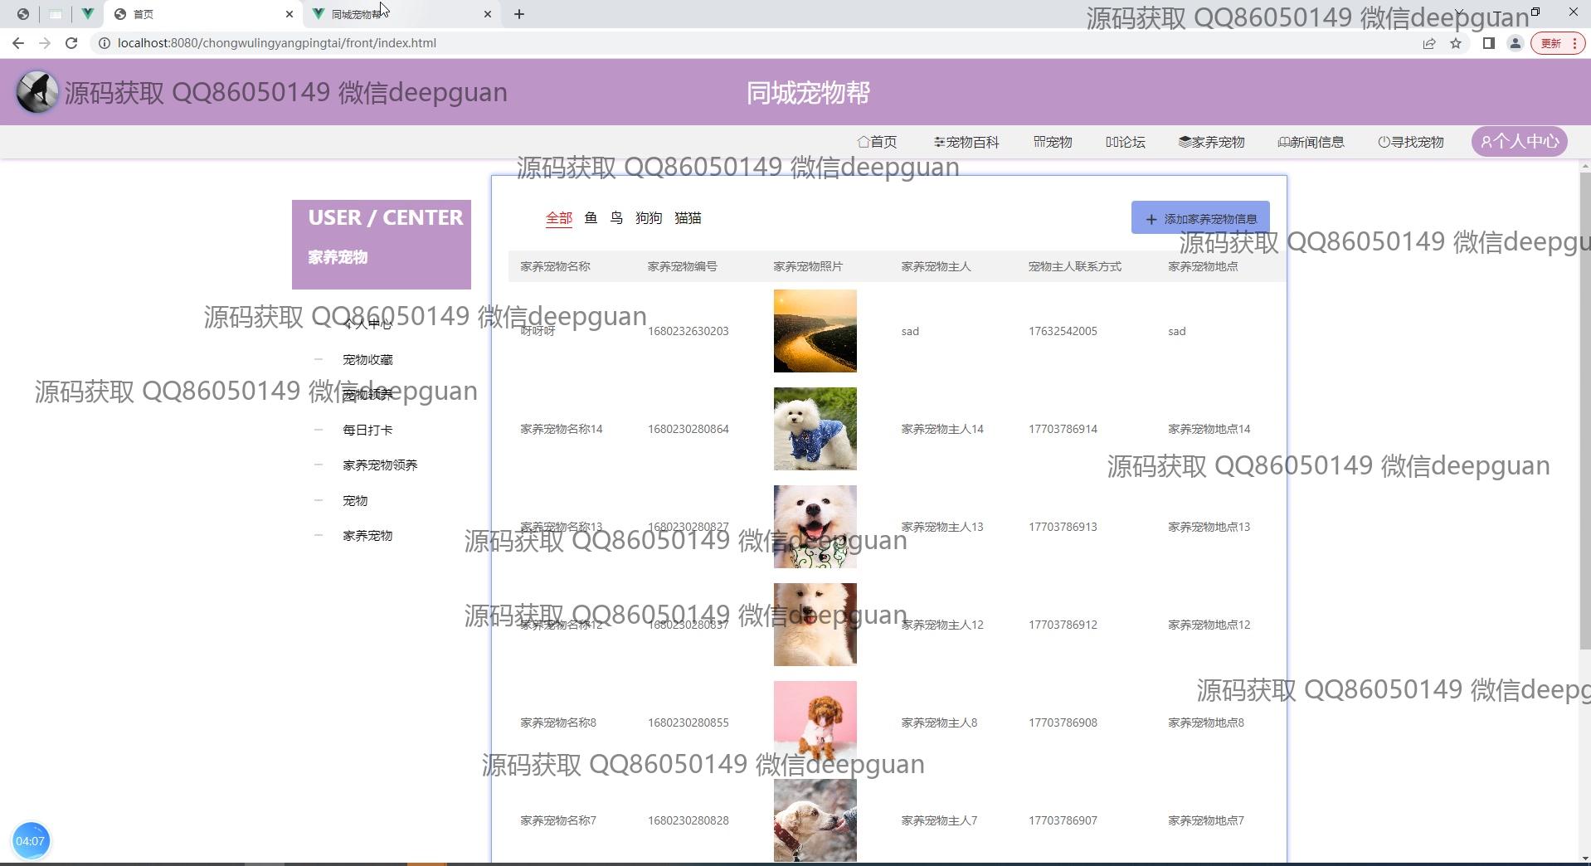Click the 个人中心 button in navbar

(1520, 142)
